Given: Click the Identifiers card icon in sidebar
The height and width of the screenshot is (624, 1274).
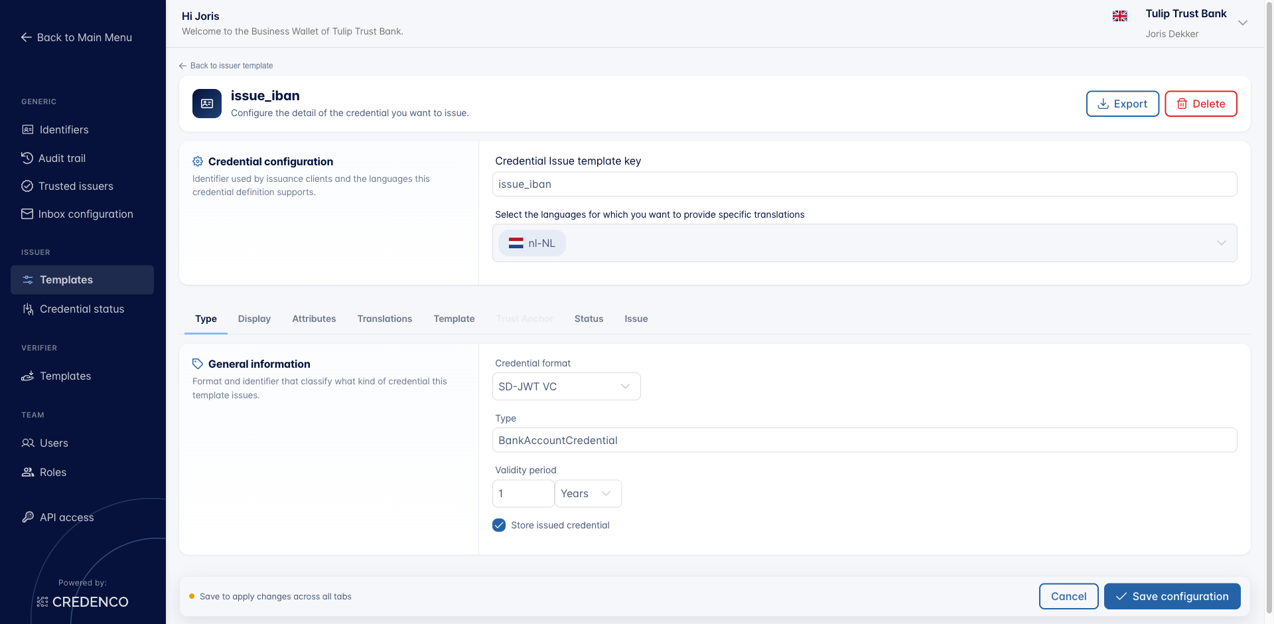Looking at the screenshot, I should click(x=27, y=129).
